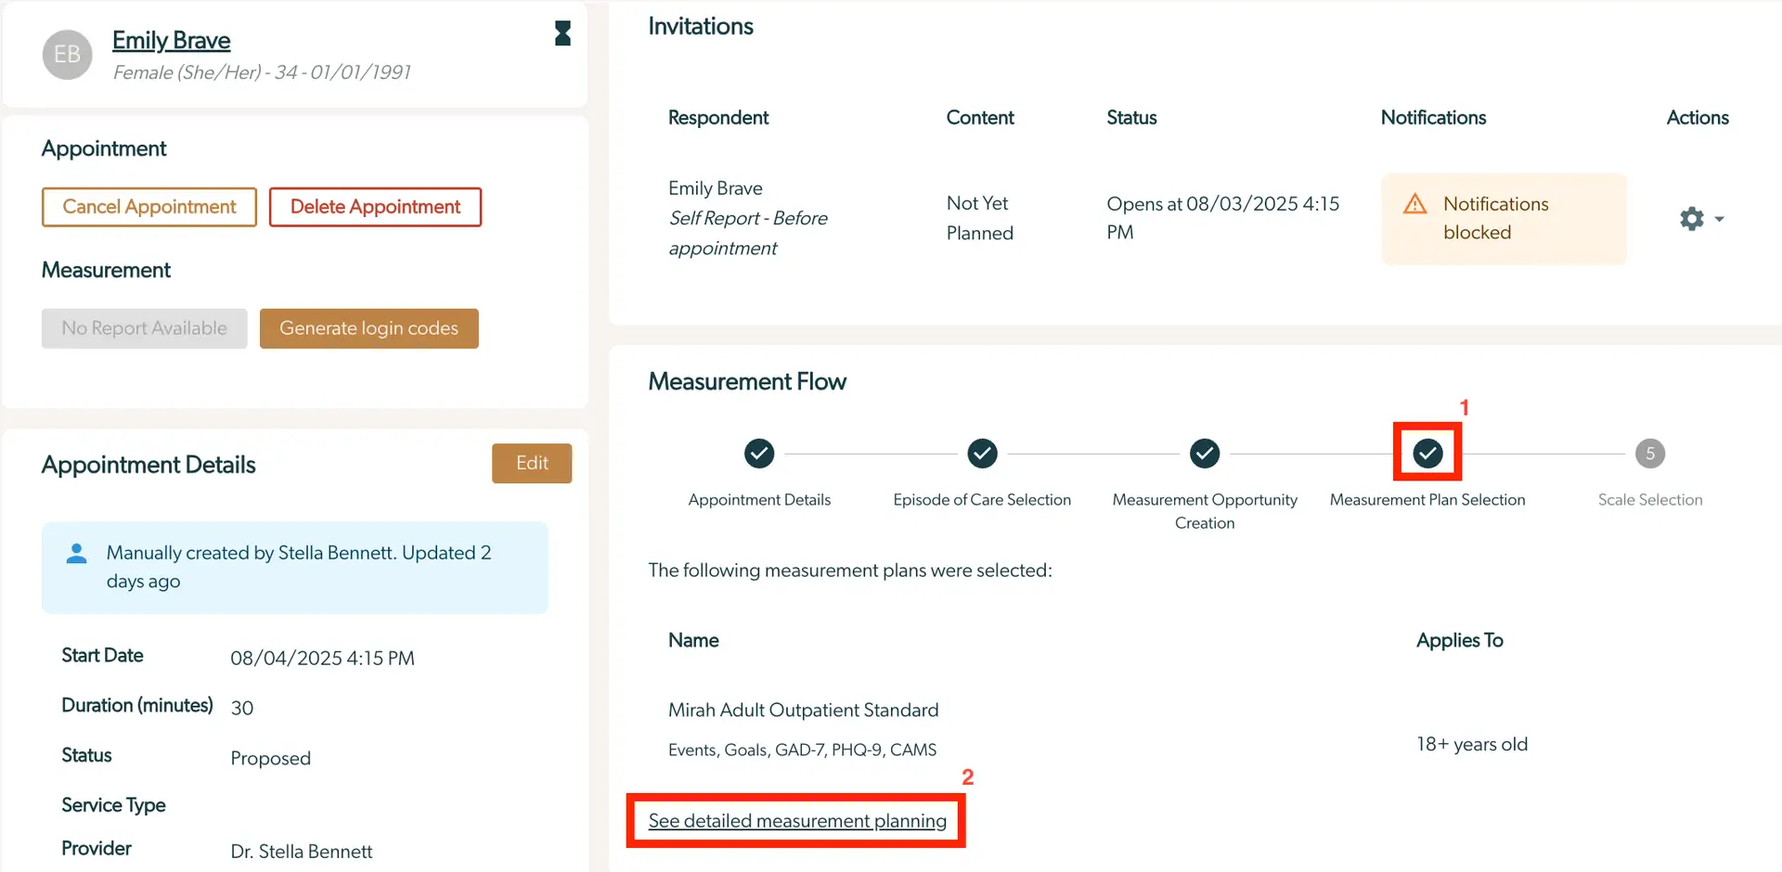
Task: Click the Appointment Details checkmark step
Action: [x=759, y=454]
